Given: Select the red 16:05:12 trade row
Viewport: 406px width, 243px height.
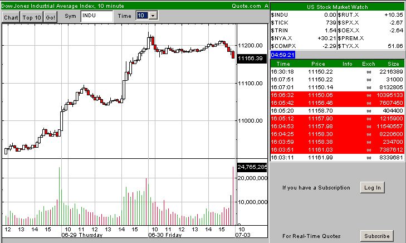Looking at the screenshot, I should coord(337,118).
